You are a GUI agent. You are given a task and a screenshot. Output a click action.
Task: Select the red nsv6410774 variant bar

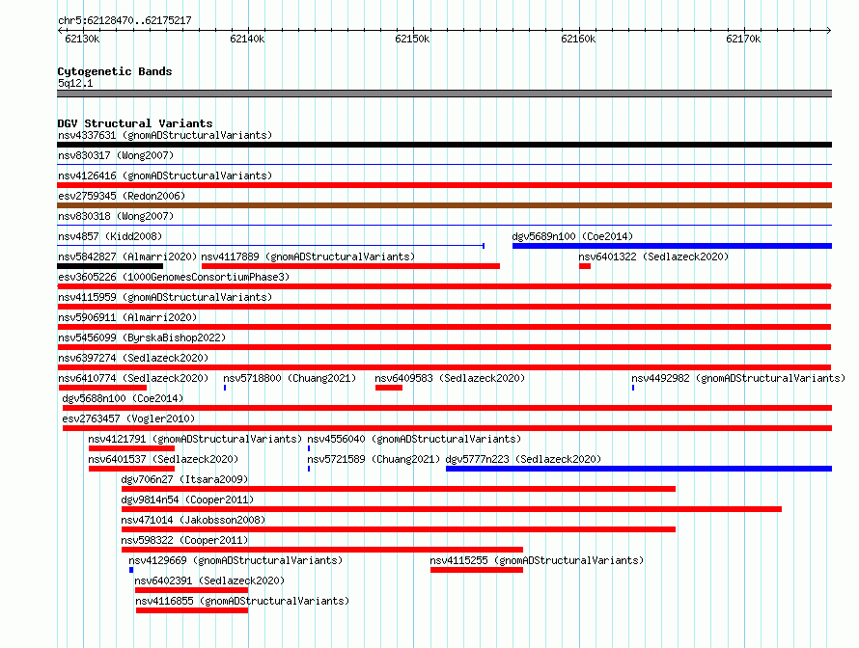[x=102, y=388]
